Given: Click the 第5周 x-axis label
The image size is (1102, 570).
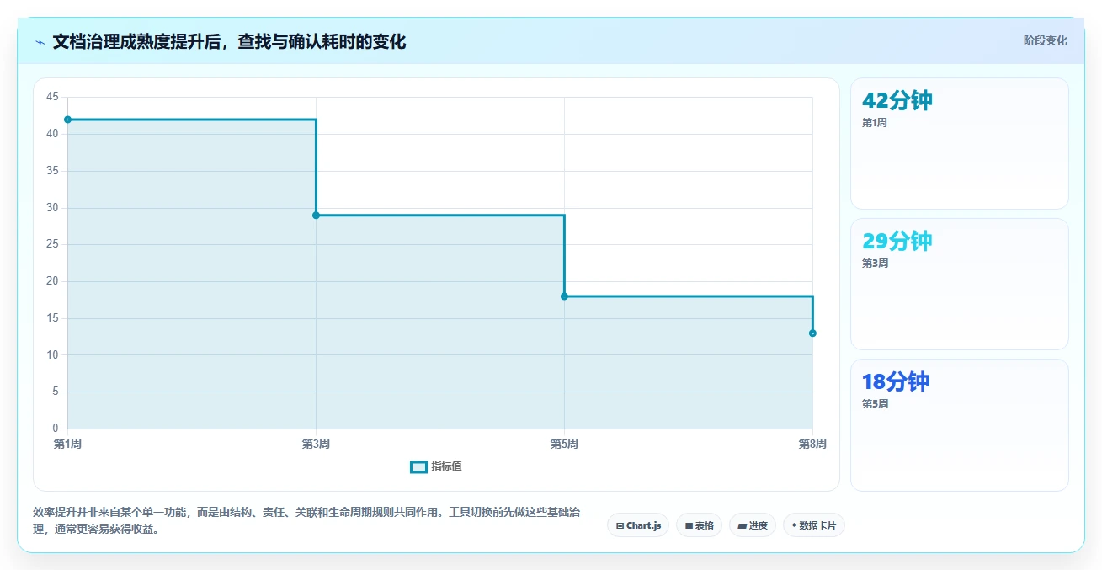Looking at the screenshot, I should pyautogui.click(x=564, y=444).
